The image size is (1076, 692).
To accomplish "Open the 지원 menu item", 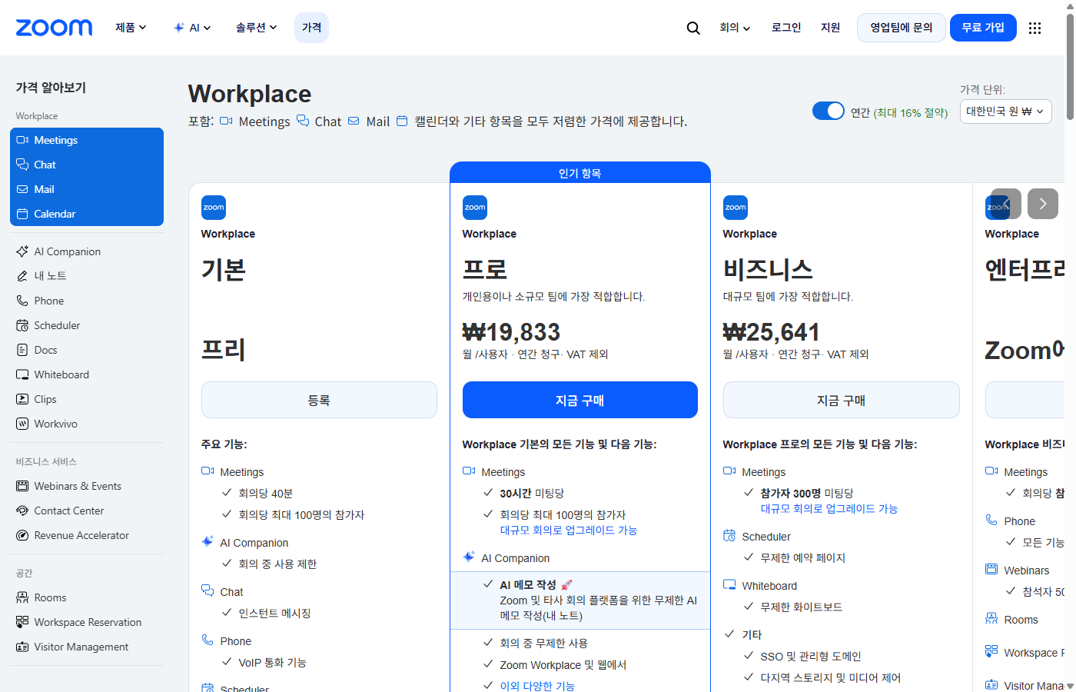I will (831, 27).
